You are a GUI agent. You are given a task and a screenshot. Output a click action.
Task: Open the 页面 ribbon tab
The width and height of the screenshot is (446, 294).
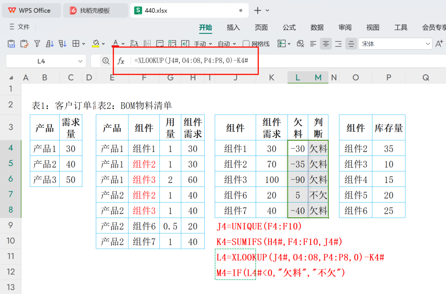pos(261,27)
